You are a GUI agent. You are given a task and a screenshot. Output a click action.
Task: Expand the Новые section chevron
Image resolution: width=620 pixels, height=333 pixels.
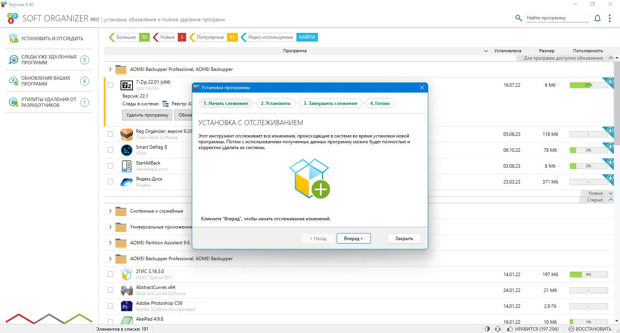point(611,193)
